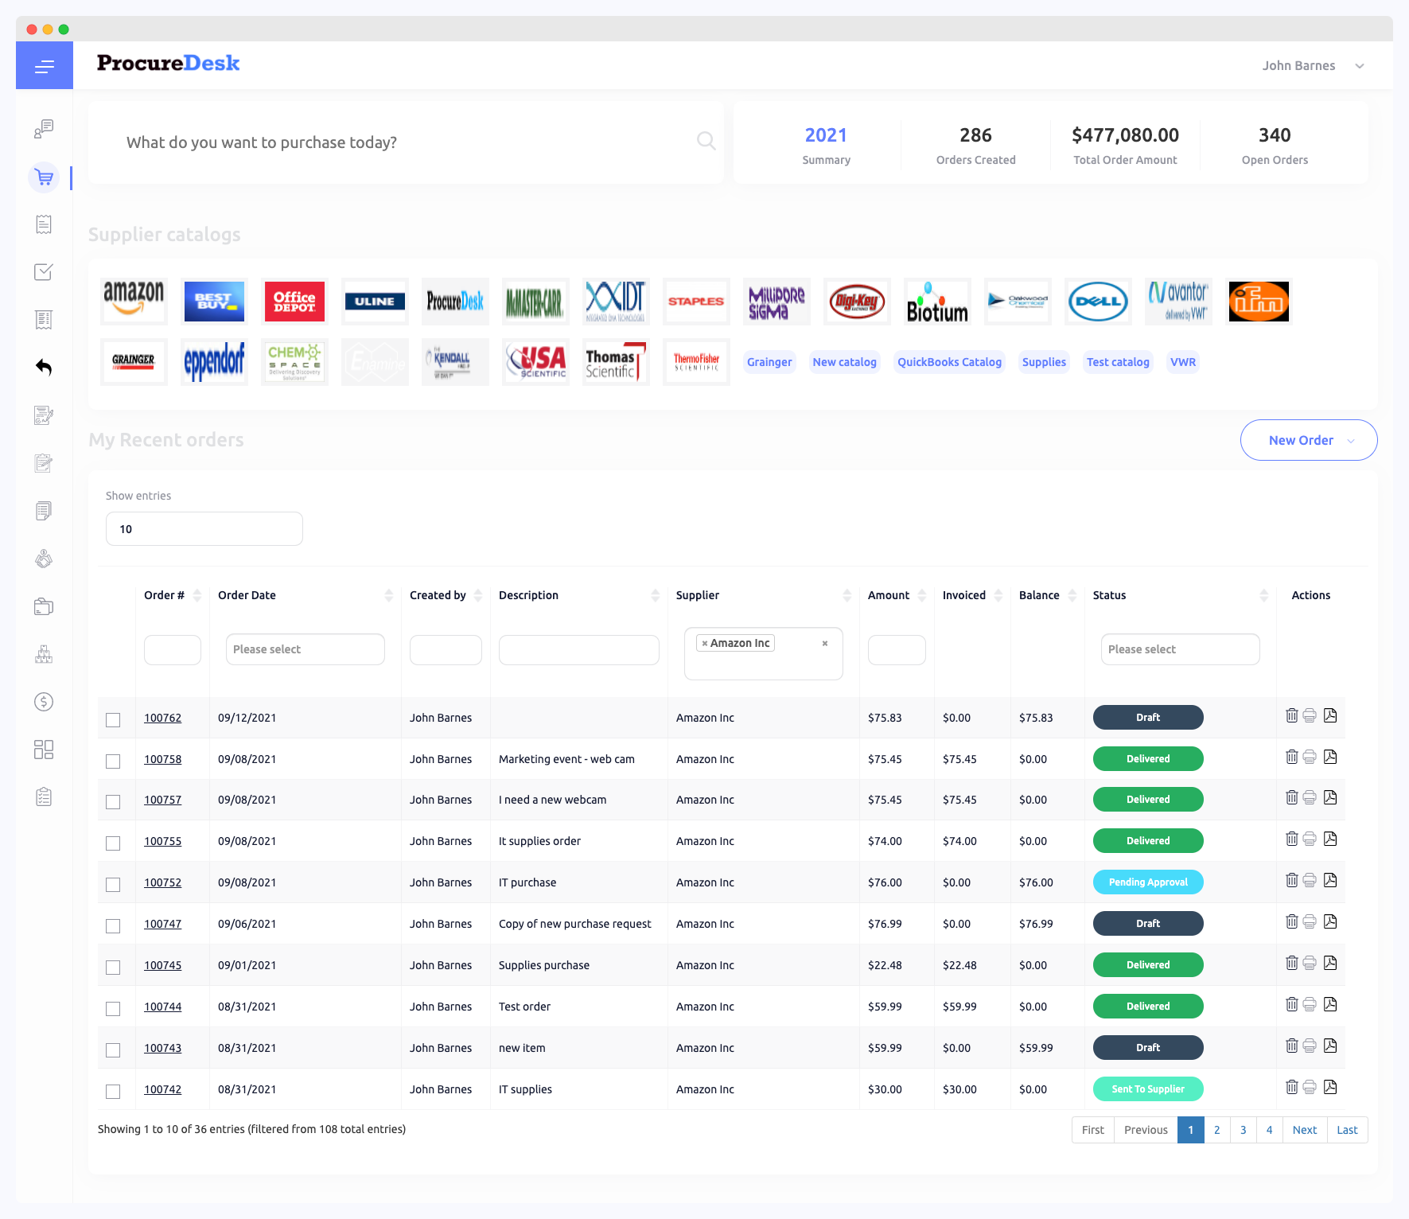Select the dashboard grid icon in sidebar
Viewport: 1409px width, 1219px height.
coord(44,750)
